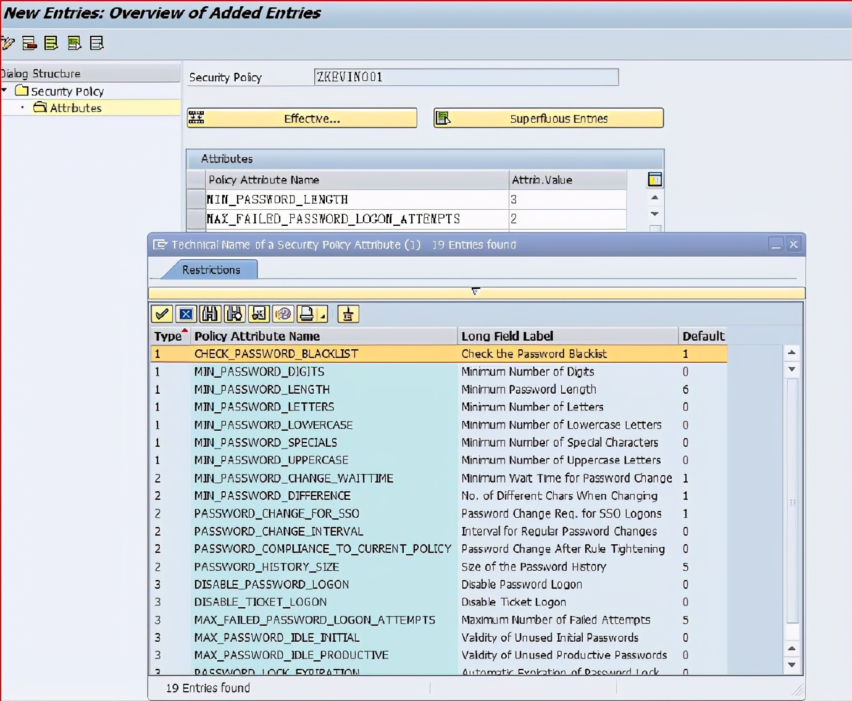Image resolution: width=852 pixels, height=701 pixels.
Task: Click the row selector for MIN_PASSWORD_LENGTH
Action: click(196, 199)
